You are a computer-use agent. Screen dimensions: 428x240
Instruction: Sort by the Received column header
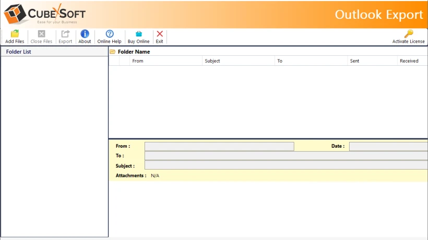coord(412,61)
